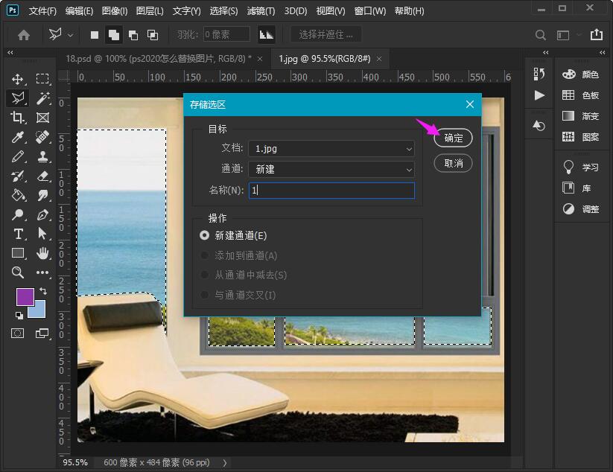Select the Type tool

(18, 234)
